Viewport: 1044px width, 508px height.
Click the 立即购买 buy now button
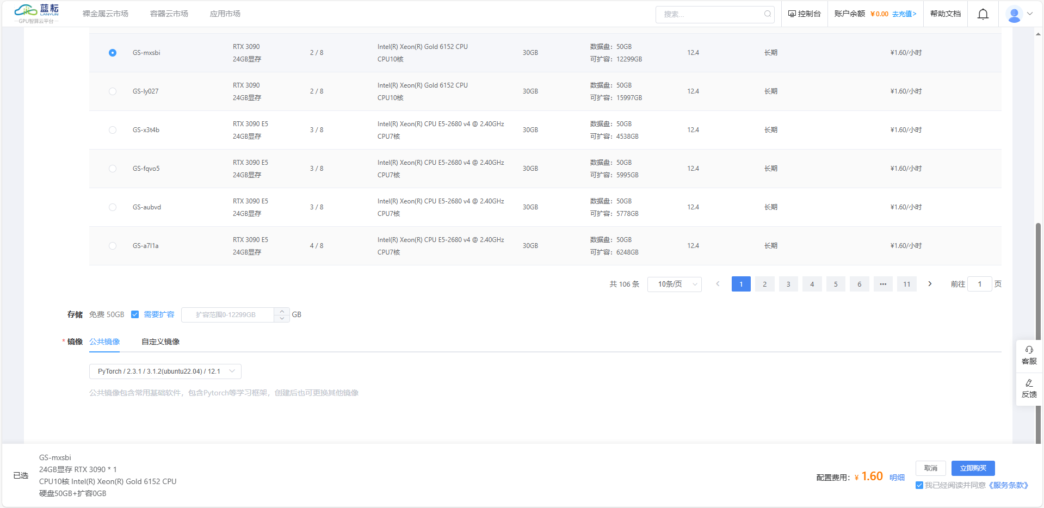973,468
